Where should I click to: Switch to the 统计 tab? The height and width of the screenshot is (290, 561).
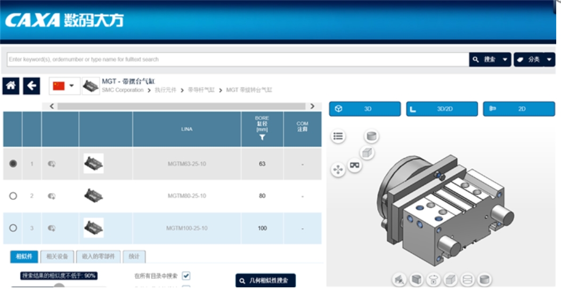(x=134, y=257)
